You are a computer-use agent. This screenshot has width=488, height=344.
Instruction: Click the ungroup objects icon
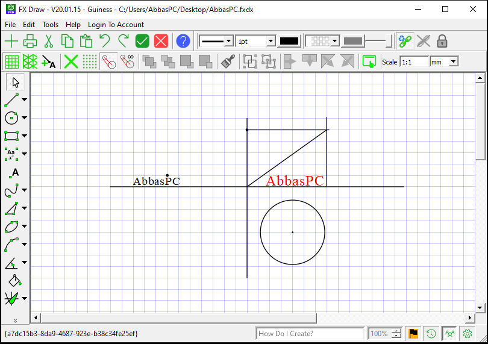pos(269,61)
